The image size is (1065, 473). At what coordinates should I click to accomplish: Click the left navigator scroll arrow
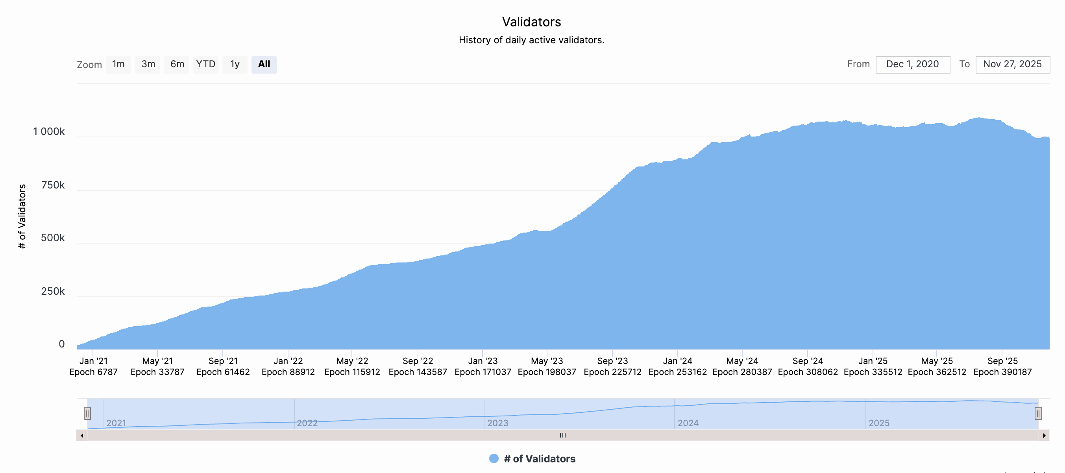[82, 435]
